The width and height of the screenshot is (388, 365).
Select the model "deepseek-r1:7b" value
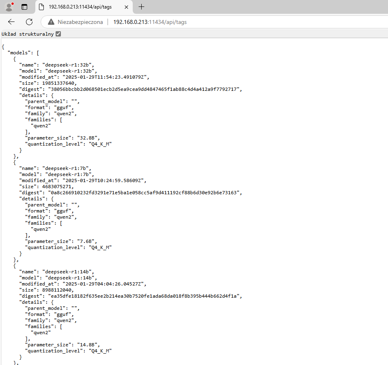[x=68, y=174]
